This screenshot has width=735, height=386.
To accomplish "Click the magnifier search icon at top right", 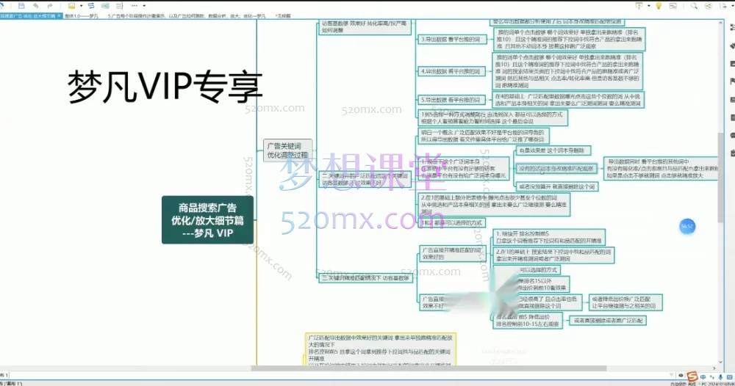I will 694,6.
